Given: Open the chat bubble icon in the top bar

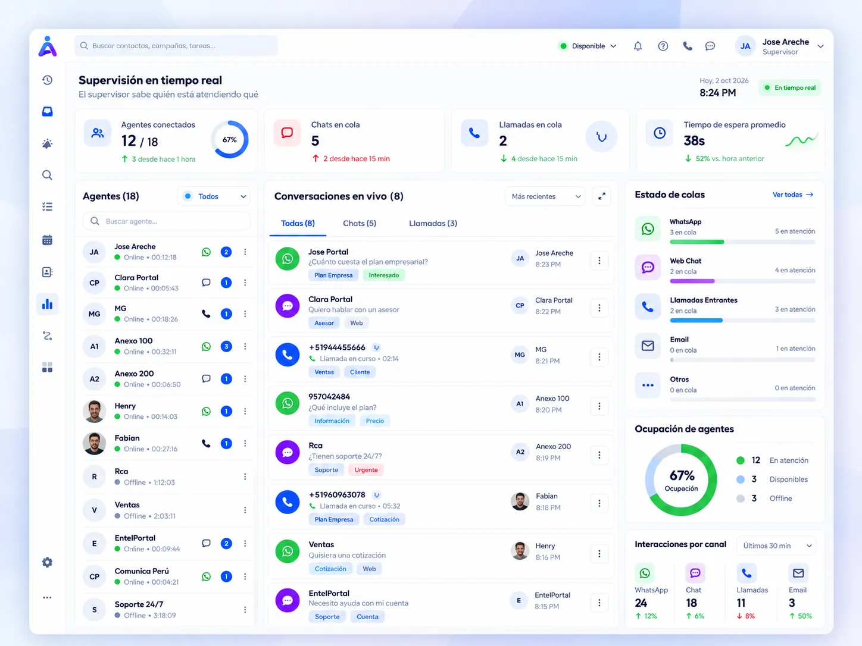Looking at the screenshot, I should [710, 46].
